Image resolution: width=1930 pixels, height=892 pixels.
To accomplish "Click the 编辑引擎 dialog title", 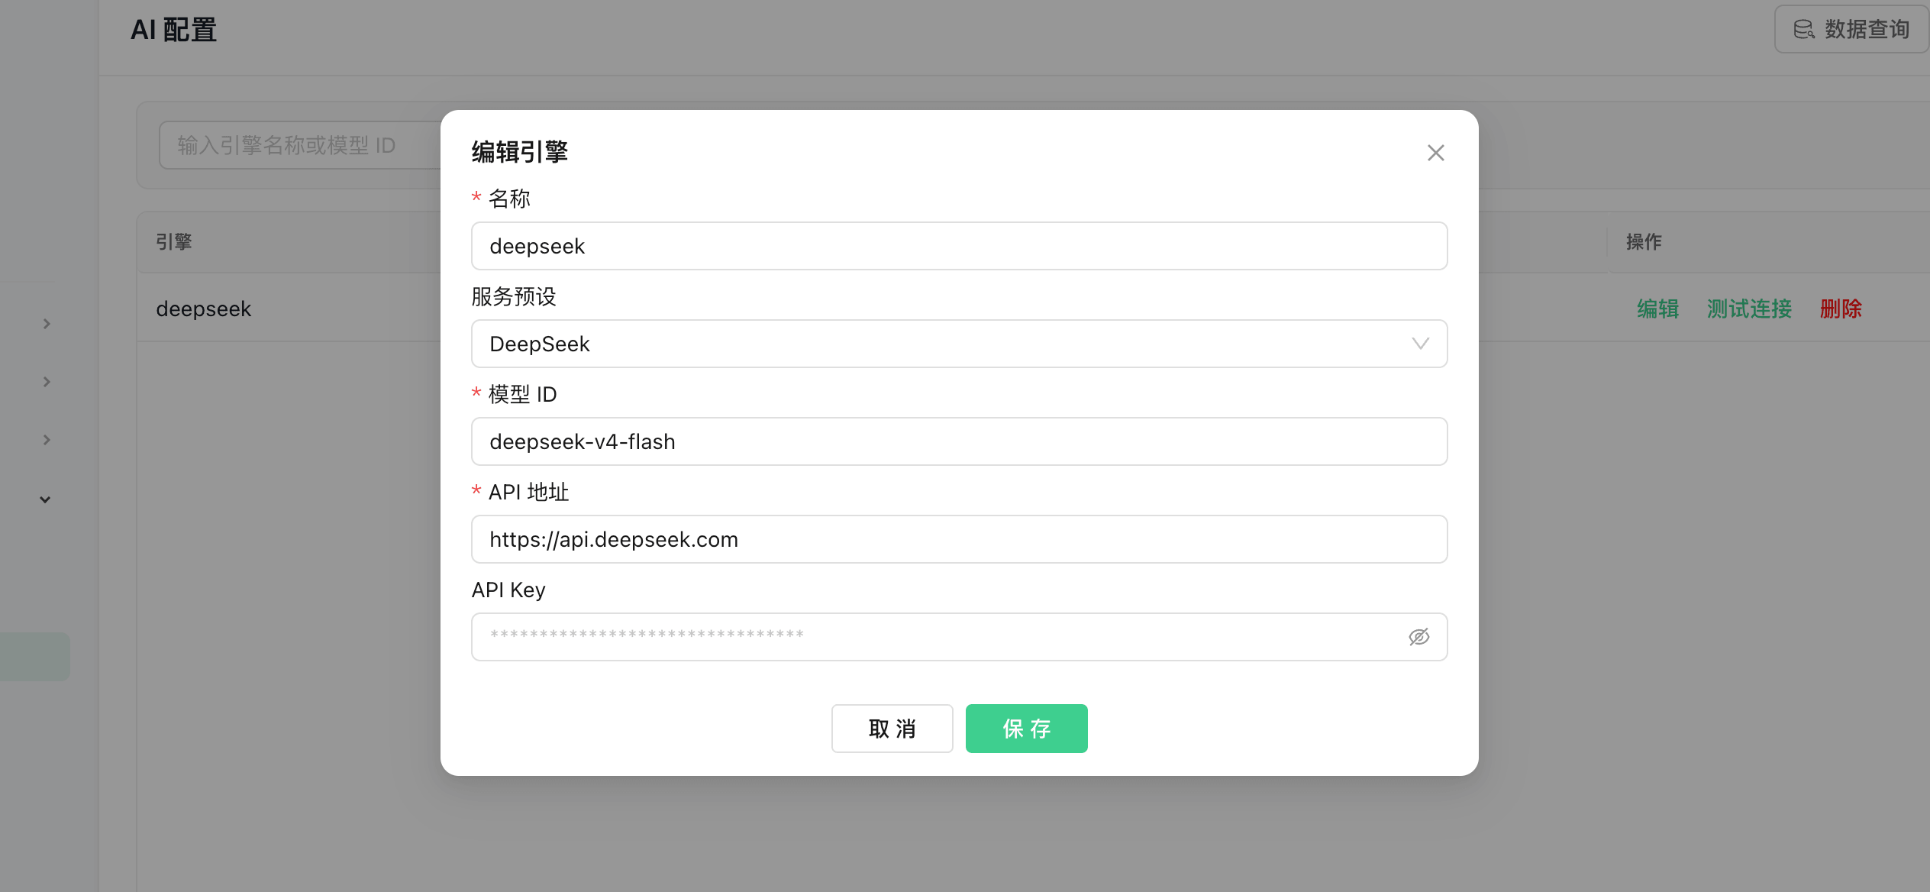I will [x=520, y=152].
